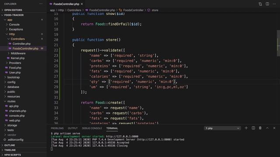Expand the Open Editors section
The width and height of the screenshot is (280, 157).
click(13, 10)
